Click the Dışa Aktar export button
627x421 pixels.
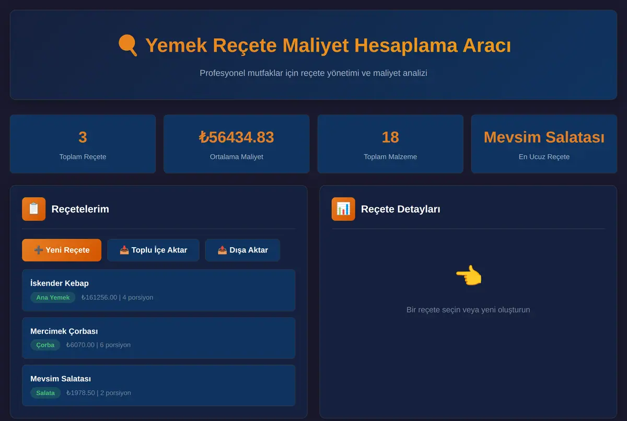[242, 250]
